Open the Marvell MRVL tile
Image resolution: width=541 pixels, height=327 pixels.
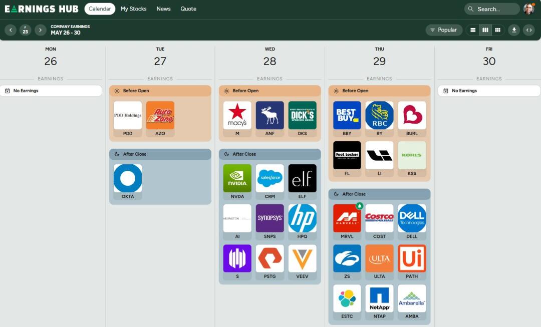point(347,222)
